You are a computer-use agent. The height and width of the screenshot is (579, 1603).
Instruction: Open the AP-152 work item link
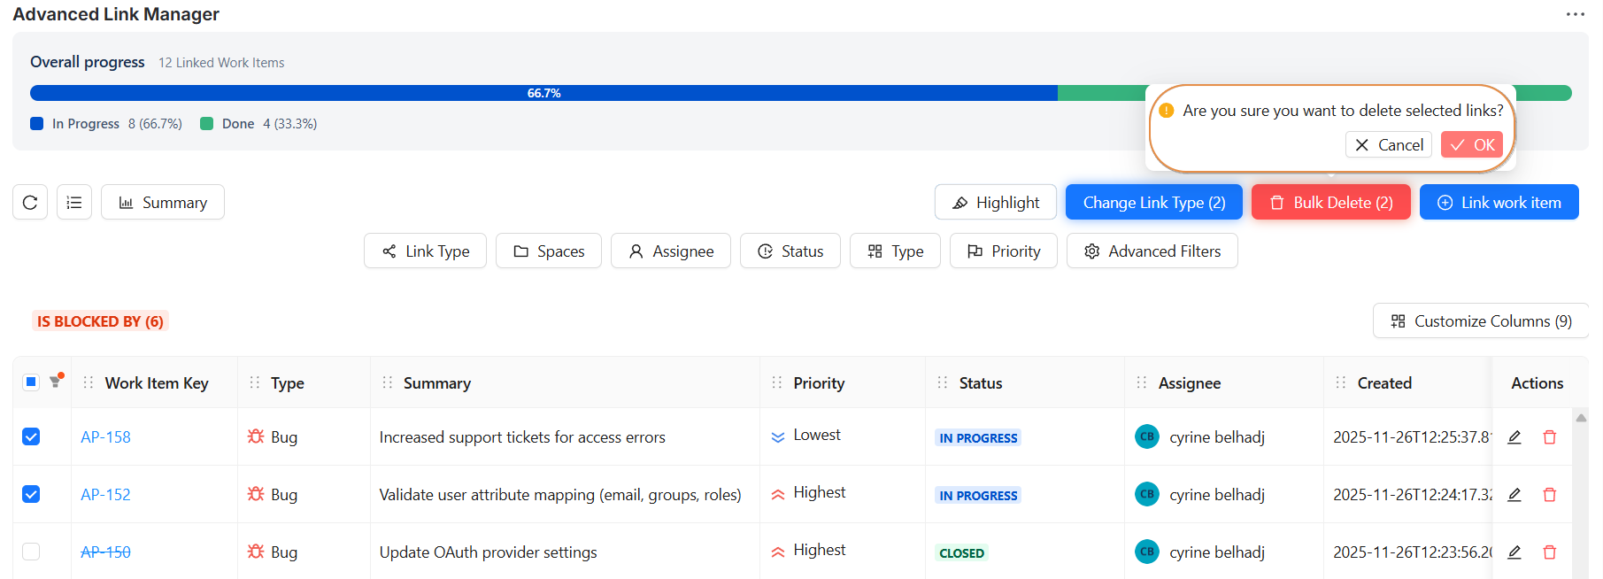105,495
